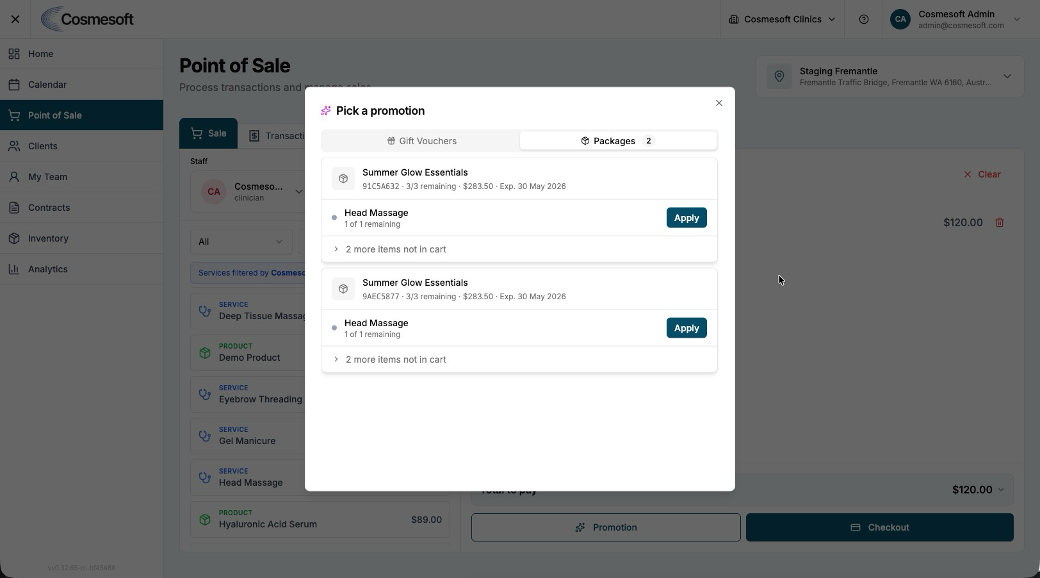This screenshot has height=578, width=1040.
Task: Open Contracts in the sidebar
Action: [x=81, y=208]
